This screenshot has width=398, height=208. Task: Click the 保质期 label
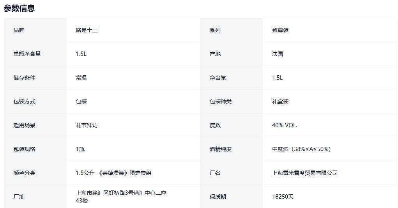tap(218, 197)
